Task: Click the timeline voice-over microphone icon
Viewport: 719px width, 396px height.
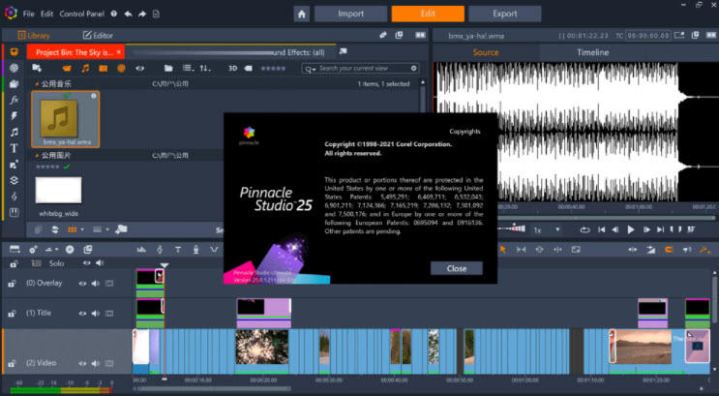Action: tap(196, 249)
